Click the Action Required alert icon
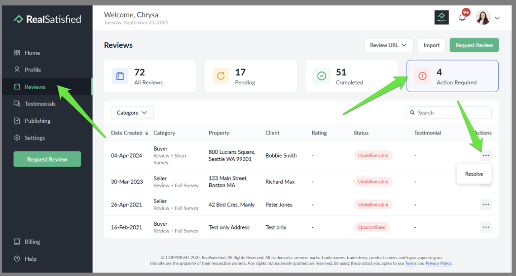 [422, 76]
